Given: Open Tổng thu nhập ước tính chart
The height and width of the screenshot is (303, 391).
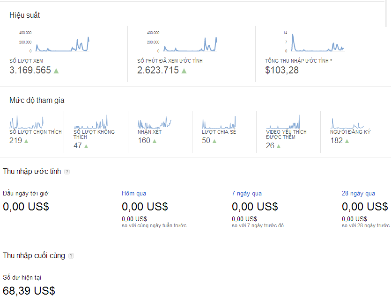Looking at the screenshot, I should pos(314,42).
